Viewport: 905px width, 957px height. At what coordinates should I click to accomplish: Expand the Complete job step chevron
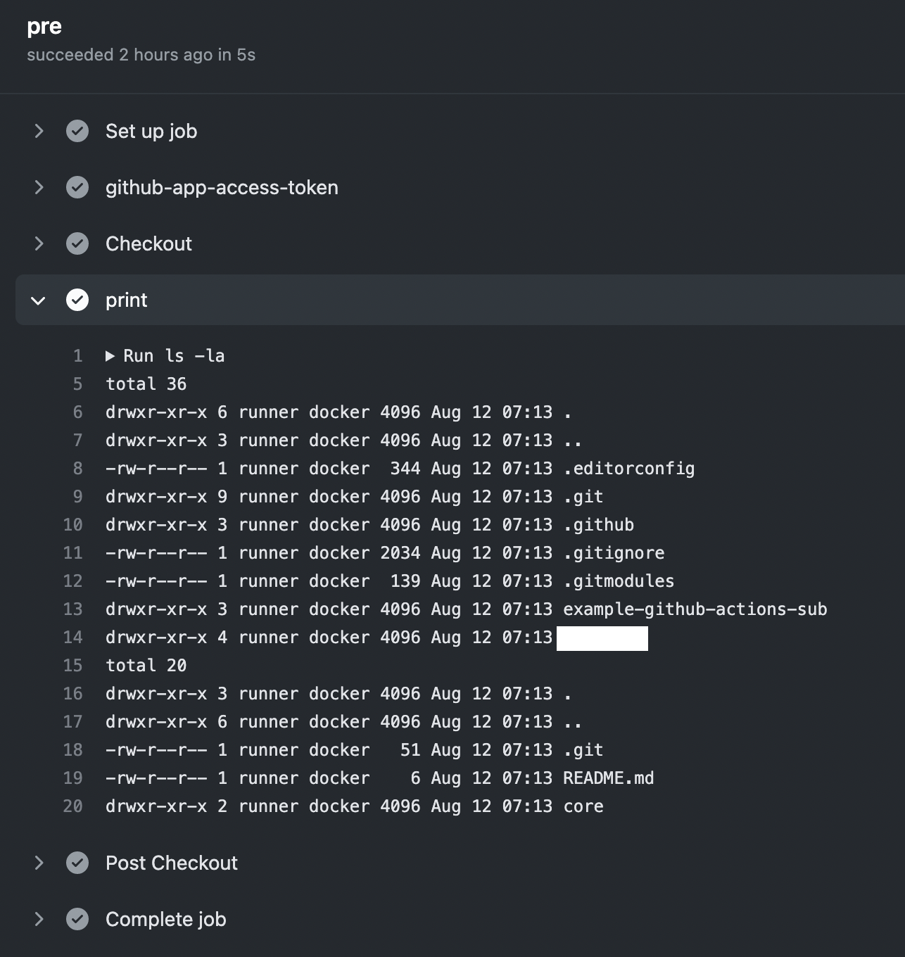pyautogui.click(x=39, y=919)
